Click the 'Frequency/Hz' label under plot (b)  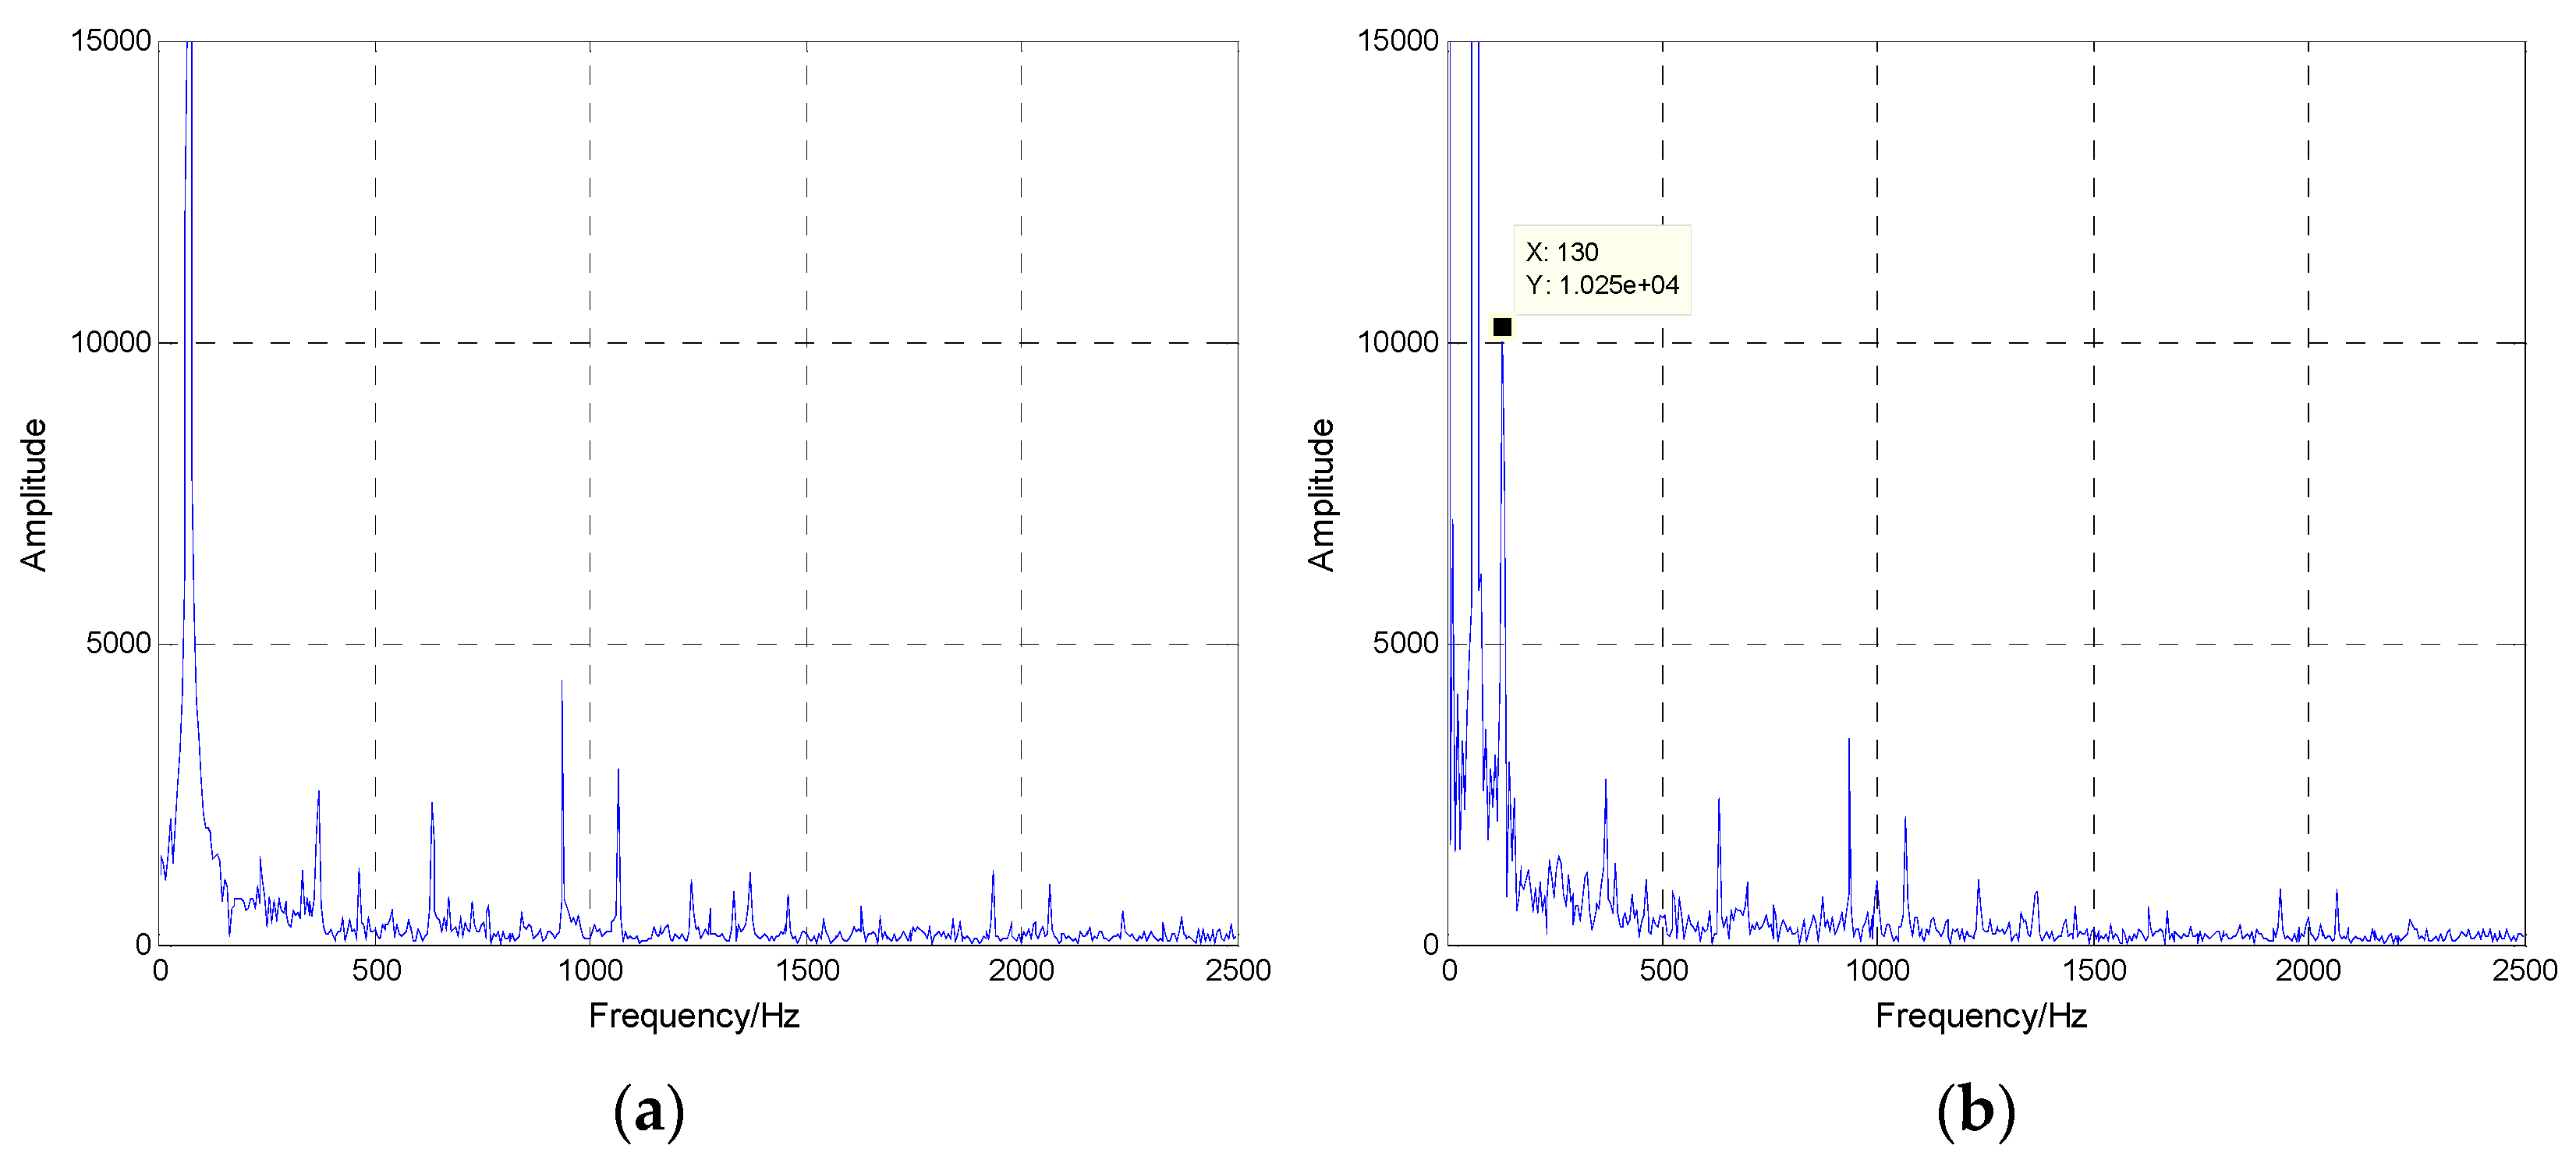pos(1981,1016)
